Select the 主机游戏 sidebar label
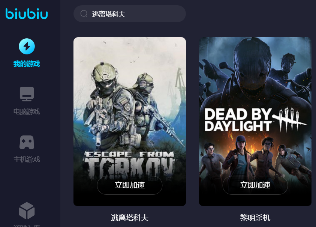316x227 pixels. coord(27,159)
